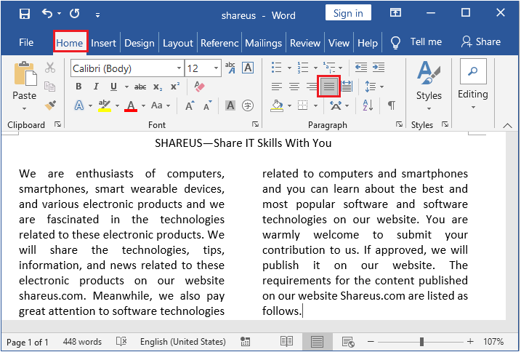Expand the Paste options arrow

pyautogui.click(x=24, y=108)
